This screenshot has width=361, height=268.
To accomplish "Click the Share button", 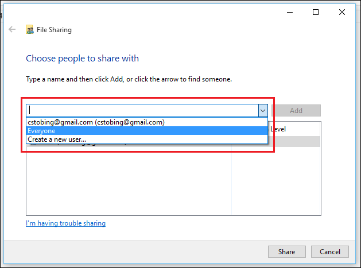I will (287, 251).
